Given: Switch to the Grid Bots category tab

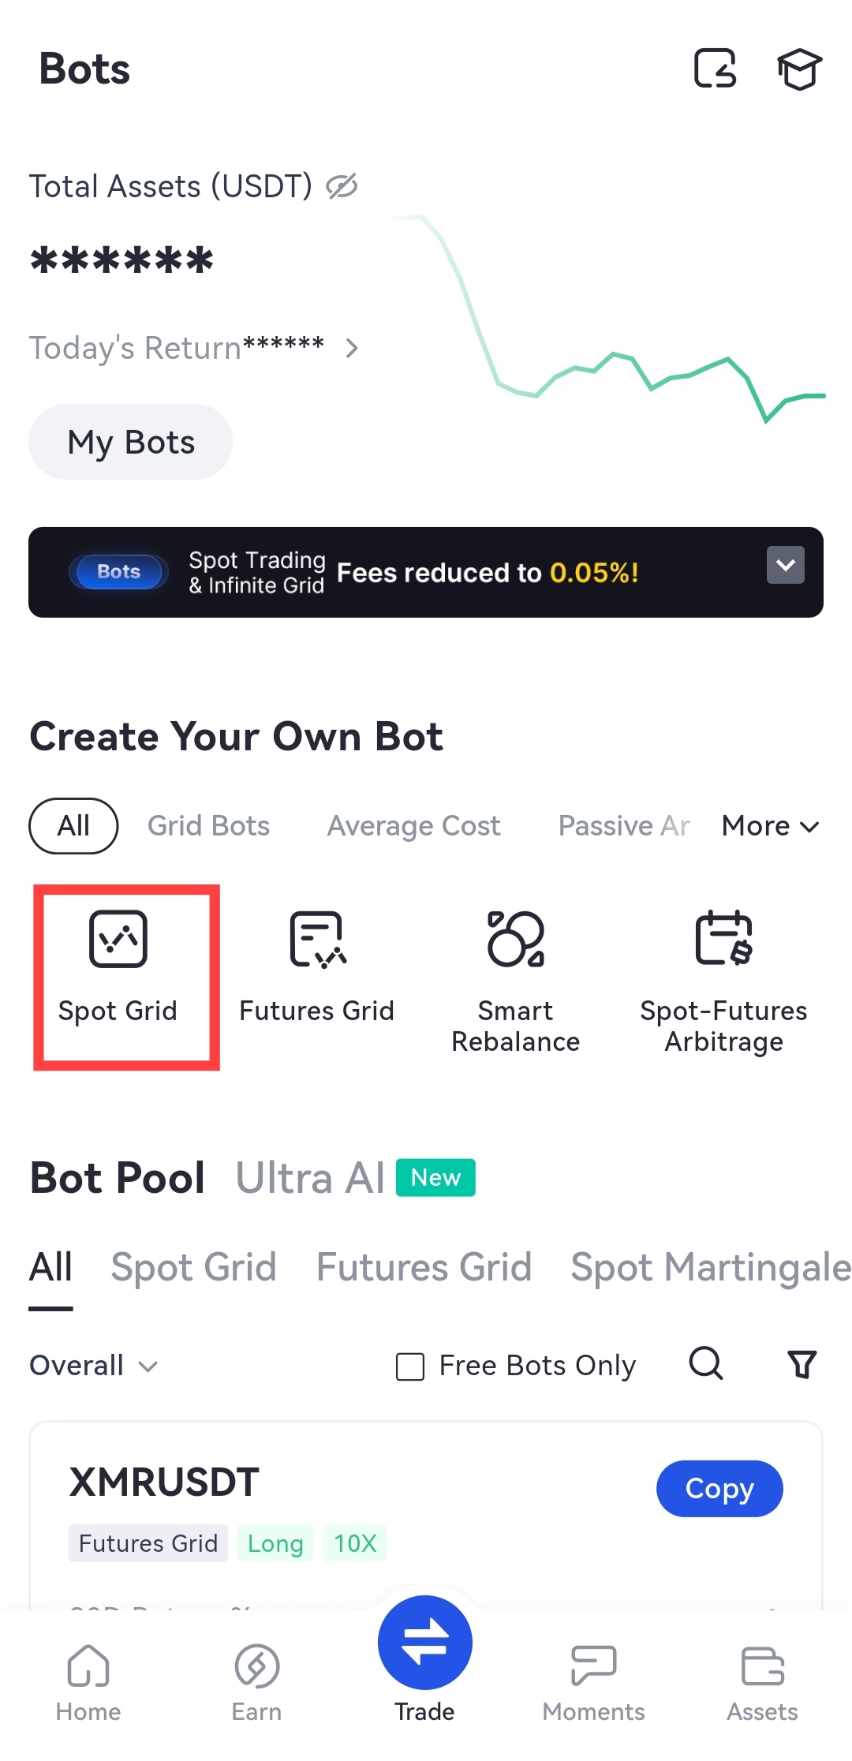Looking at the screenshot, I should click(x=208, y=826).
